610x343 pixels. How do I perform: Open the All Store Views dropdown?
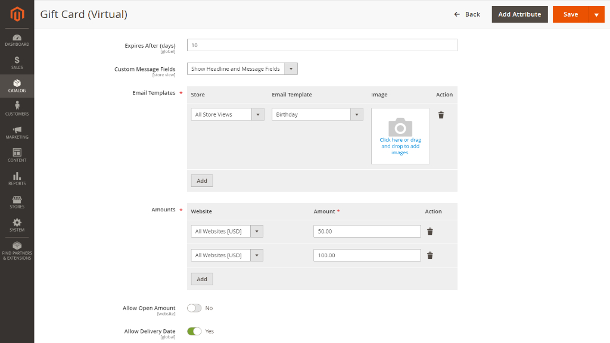pos(228,114)
